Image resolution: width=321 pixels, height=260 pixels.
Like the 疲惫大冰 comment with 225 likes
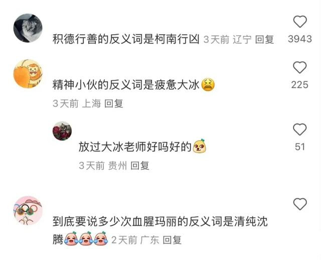300,67
